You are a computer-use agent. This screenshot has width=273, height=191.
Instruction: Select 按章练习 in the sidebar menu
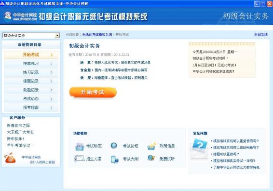coord(31,64)
